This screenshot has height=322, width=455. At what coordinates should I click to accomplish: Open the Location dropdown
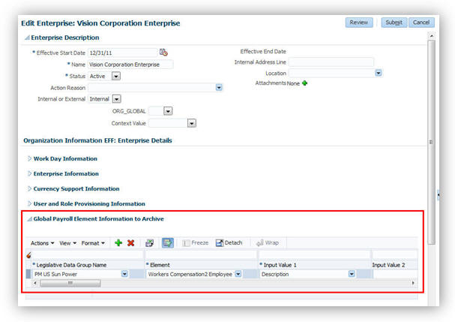[379, 73]
